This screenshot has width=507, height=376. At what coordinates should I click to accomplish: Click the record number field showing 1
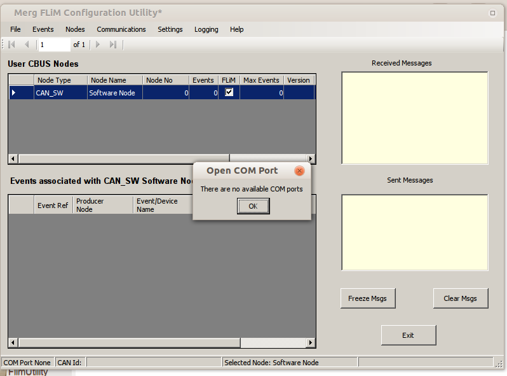(55, 45)
